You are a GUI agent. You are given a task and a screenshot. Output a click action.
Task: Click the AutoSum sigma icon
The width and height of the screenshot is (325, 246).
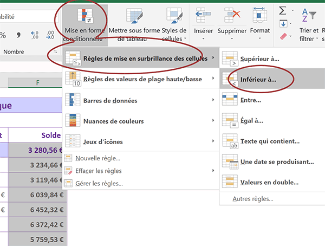coord(283,10)
